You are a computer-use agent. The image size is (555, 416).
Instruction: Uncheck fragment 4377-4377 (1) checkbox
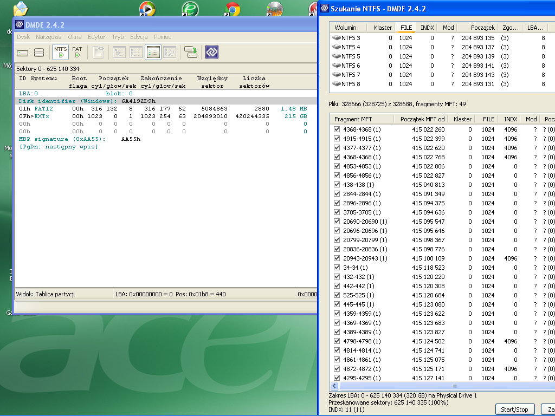(337, 148)
